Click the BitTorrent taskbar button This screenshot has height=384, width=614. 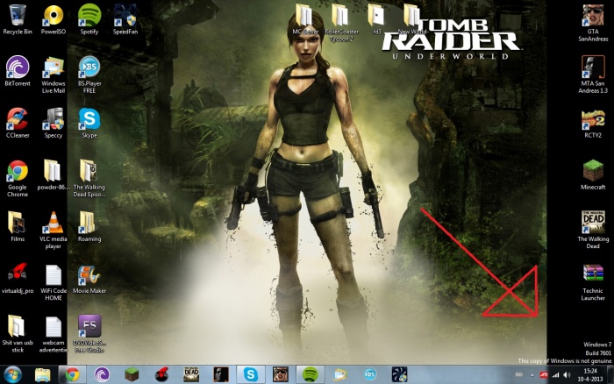(103, 374)
